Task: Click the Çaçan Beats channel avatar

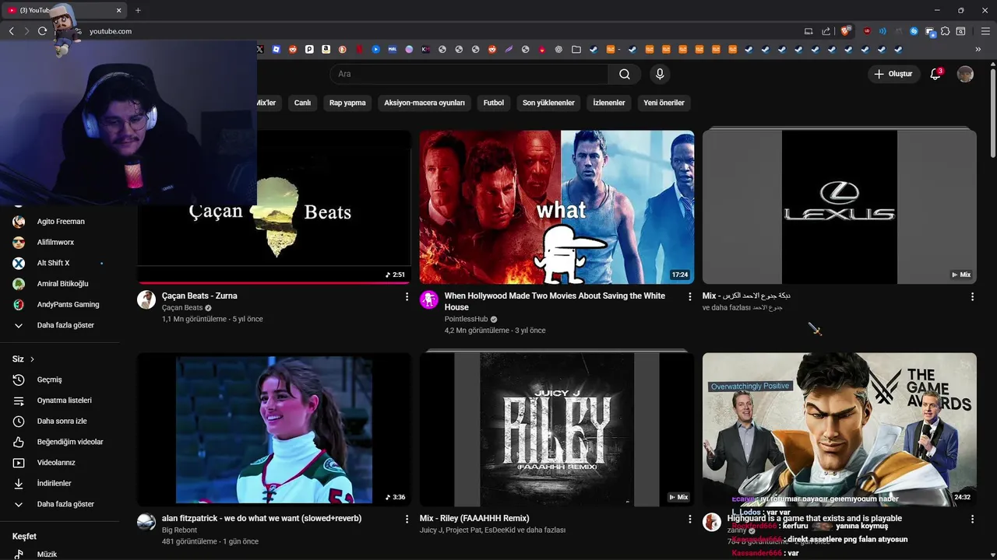Action: [146, 299]
